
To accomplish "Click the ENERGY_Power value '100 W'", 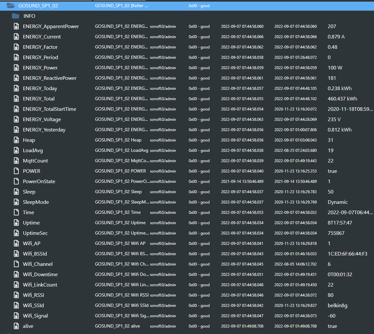I will 335,68.
